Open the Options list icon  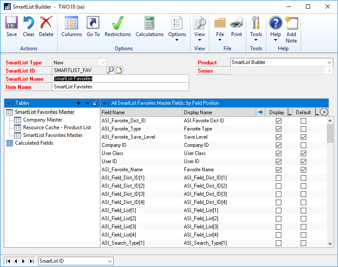tap(177, 23)
